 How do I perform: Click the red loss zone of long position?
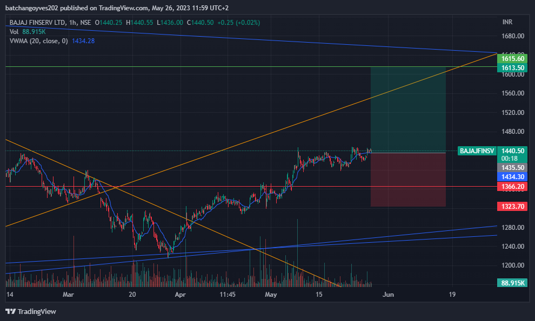click(408, 180)
